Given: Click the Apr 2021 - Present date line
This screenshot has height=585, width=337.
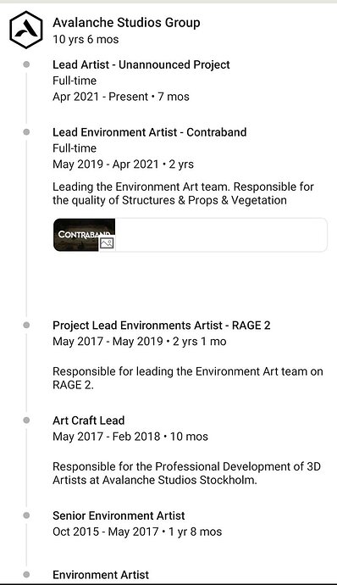Looking at the screenshot, I should pyautogui.click(x=121, y=97).
